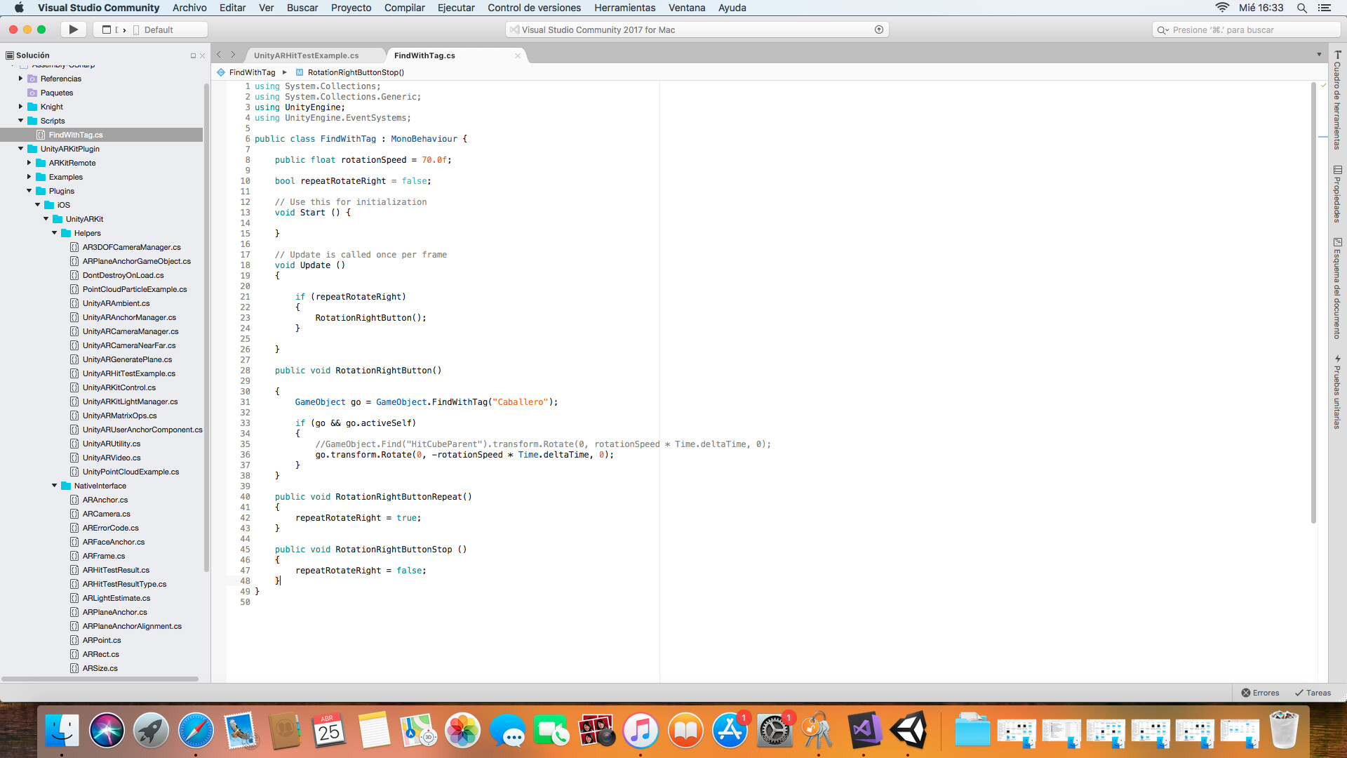Open the Errores panel
1347x758 pixels.
(x=1260, y=693)
